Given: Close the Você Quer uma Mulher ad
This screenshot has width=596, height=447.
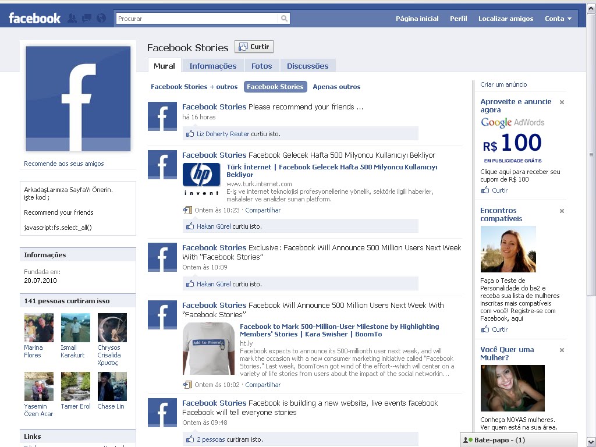Looking at the screenshot, I should pos(562,350).
